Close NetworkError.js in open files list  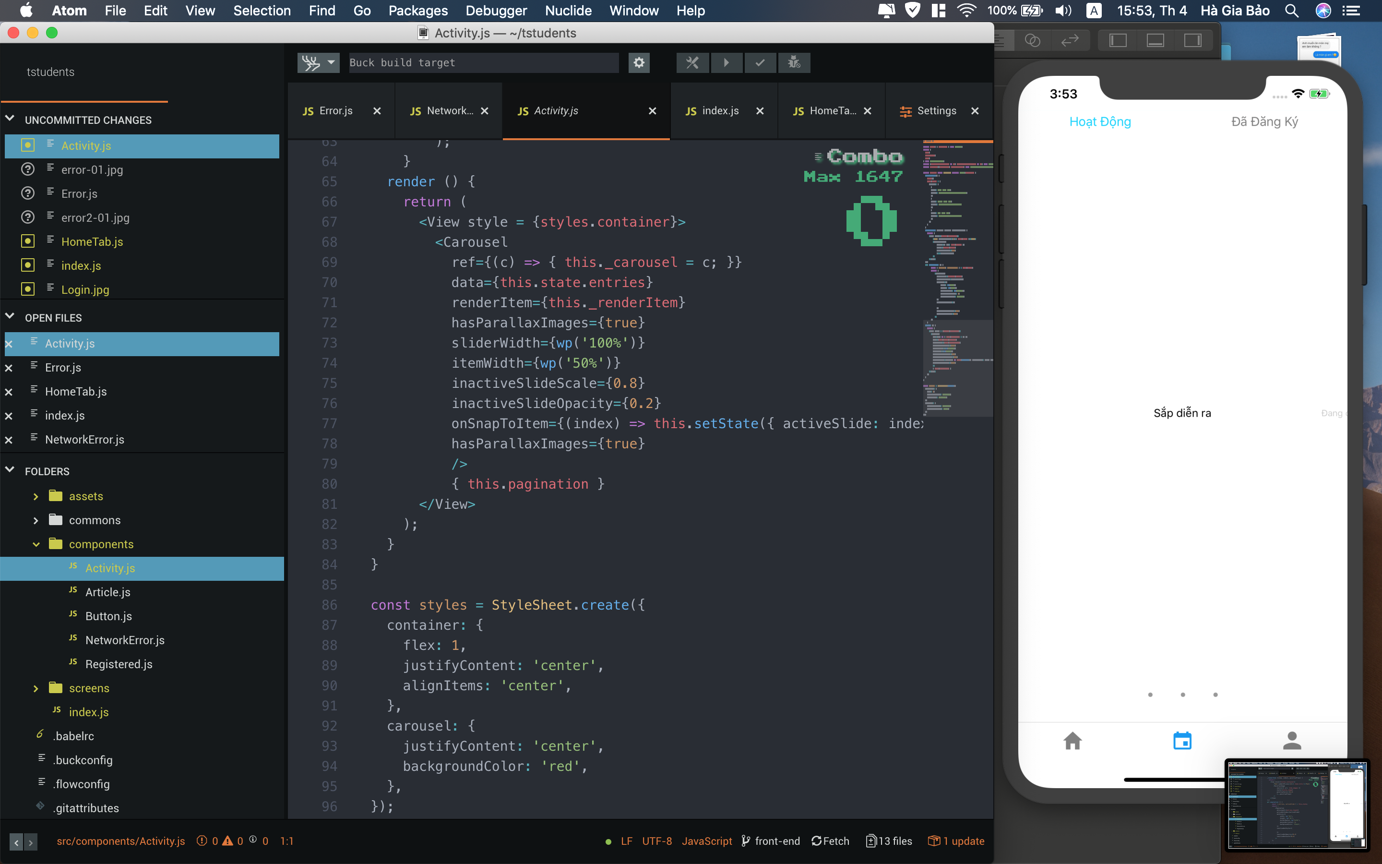(9, 440)
